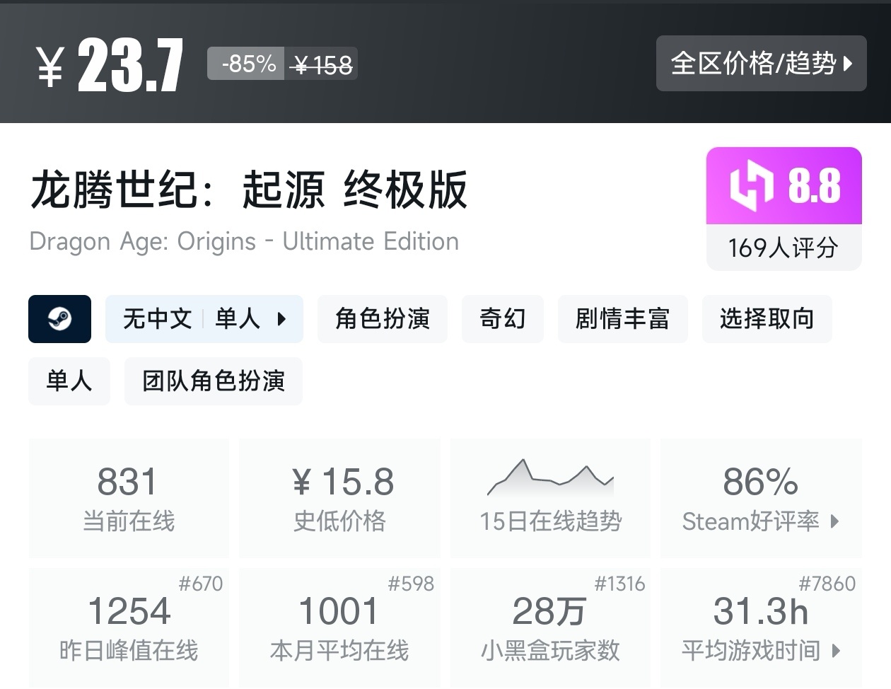Open the 8.8 Heybox score badge
891x689 pixels.
point(784,186)
